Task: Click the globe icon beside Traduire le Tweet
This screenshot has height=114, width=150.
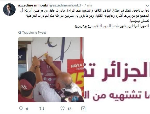Action: tap(20, 33)
